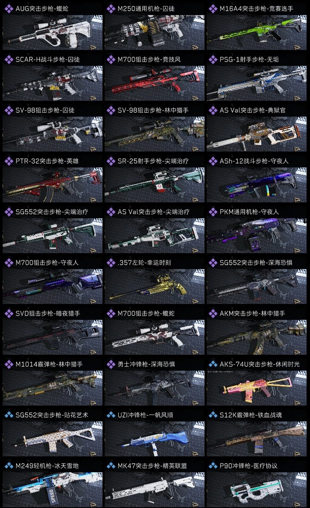Click blue rarity icon beside P90冲锋枪-医疗协议
Viewport: 310px width, 508px height.
(213, 465)
